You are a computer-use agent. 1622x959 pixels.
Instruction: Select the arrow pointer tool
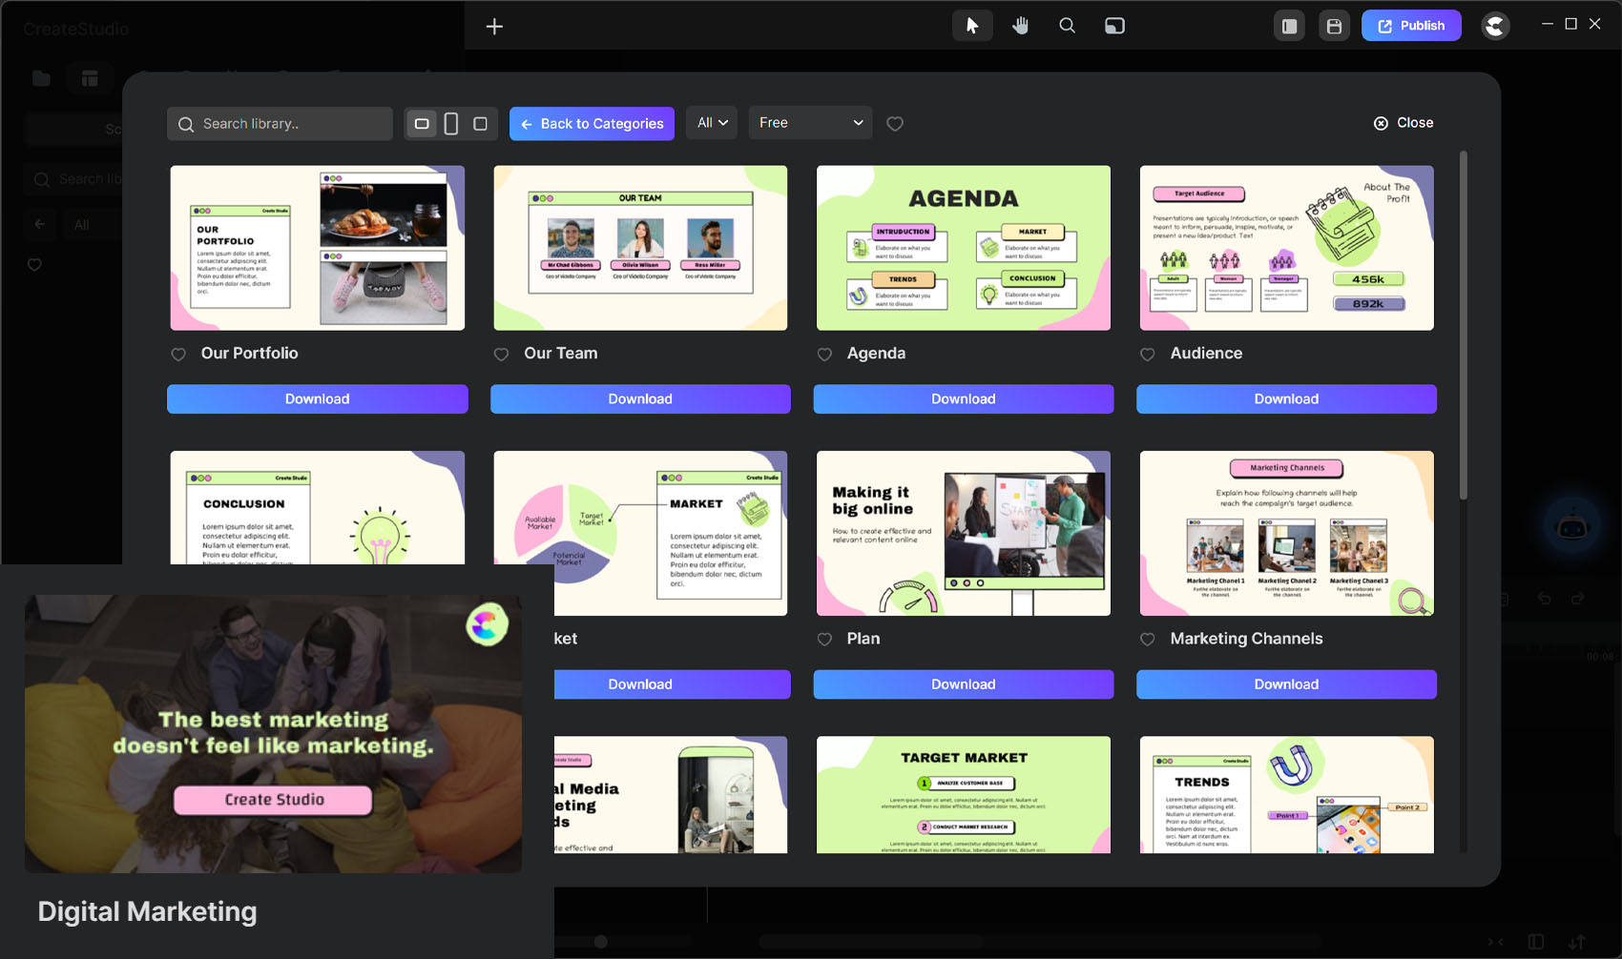pyautogui.click(x=971, y=26)
